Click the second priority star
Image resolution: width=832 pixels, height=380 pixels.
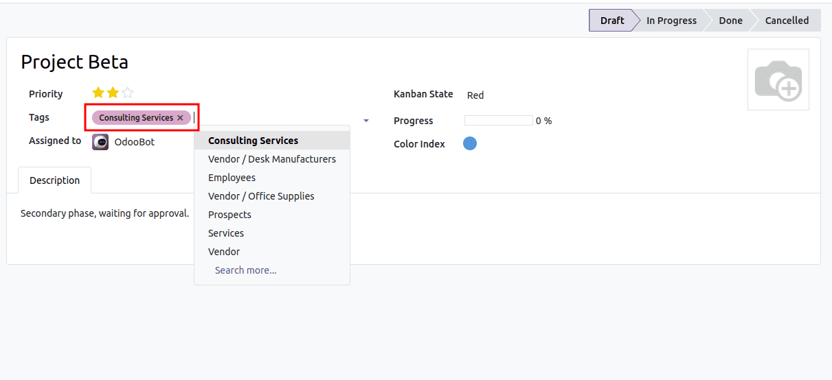click(x=113, y=93)
